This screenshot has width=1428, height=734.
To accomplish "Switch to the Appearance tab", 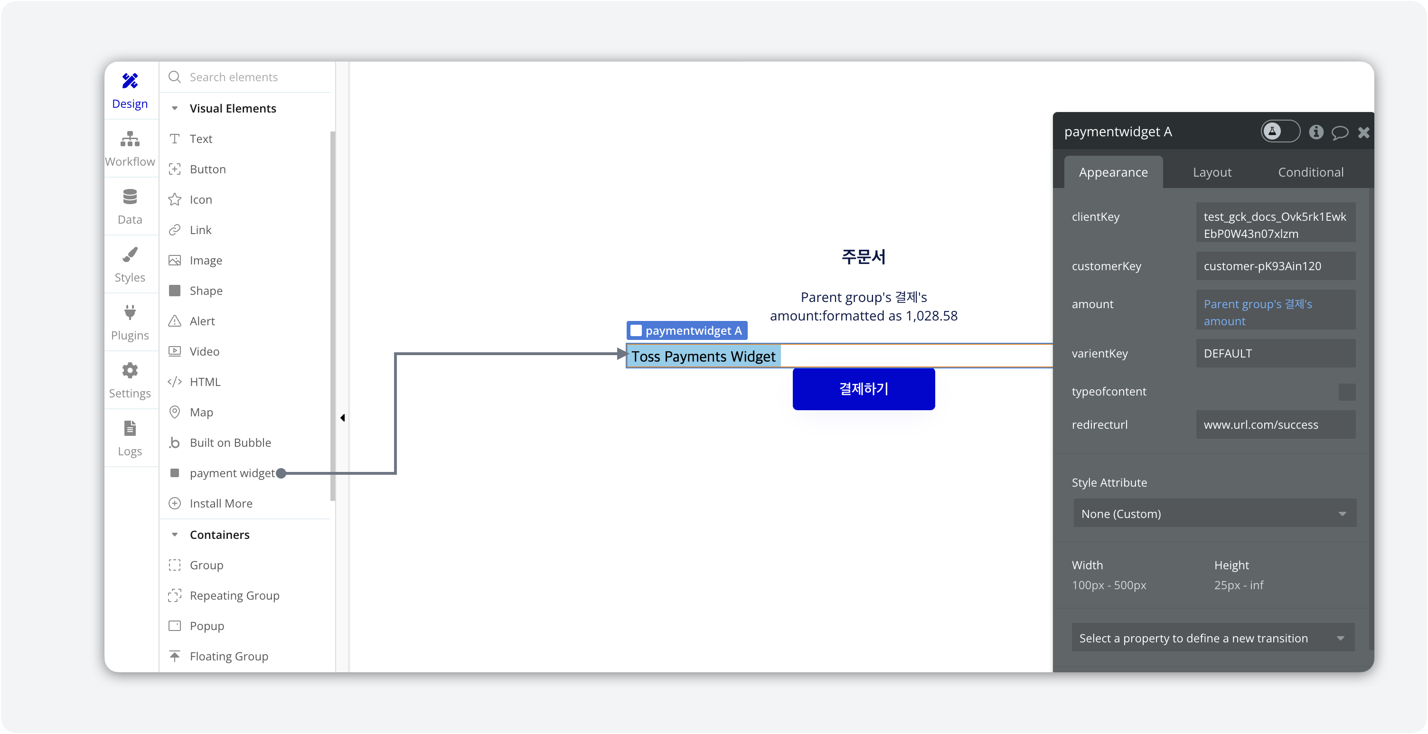I will coord(1113,172).
